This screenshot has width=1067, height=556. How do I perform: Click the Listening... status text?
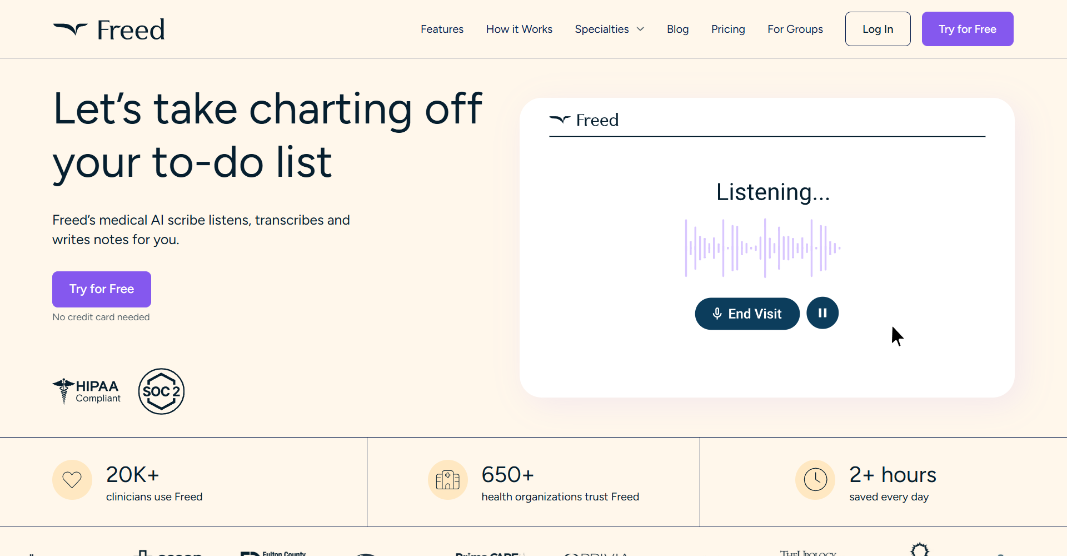click(x=772, y=192)
